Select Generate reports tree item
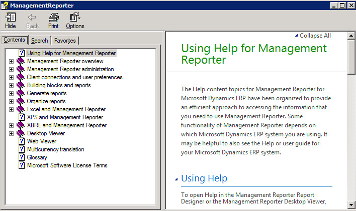Image resolution: width=356 pixels, height=211 pixels. coord(47,93)
